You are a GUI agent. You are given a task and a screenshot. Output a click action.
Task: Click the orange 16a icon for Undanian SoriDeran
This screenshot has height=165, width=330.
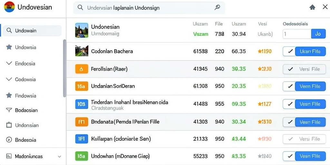click(82, 86)
